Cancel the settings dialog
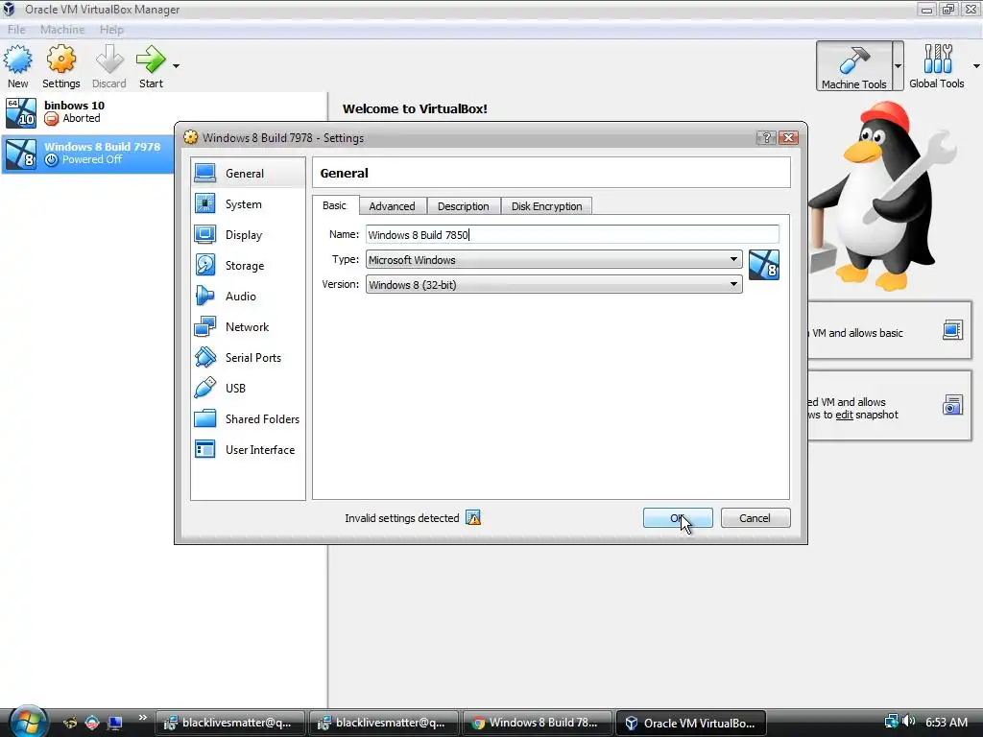The width and height of the screenshot is (983, 737). (755, 518)
